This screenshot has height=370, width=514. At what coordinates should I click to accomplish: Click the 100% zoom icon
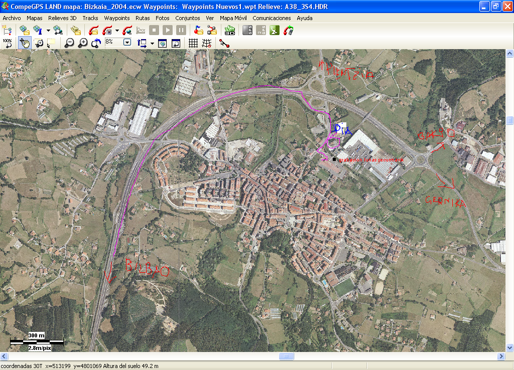pos(8,43)
